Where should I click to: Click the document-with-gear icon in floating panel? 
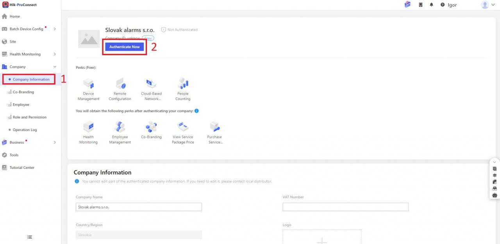click(495, 182)
